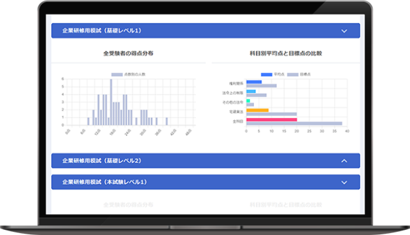Click the tallest histogram bar reaching 6
Viewport: 410px width, 235px height.
111,102
